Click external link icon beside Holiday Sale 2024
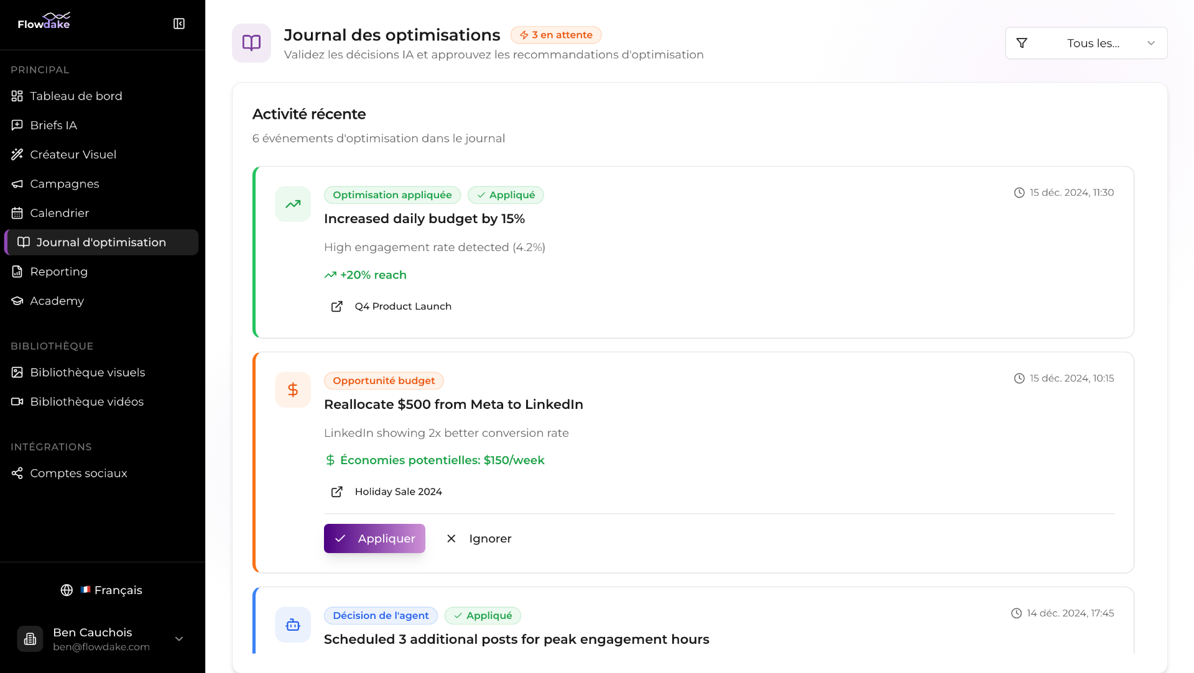This screenshot has width=1194, height=673. click(x=336, y=492)
